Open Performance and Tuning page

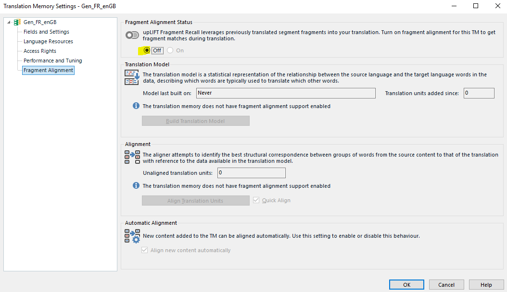pyautogui.click(x=52, y=61)
